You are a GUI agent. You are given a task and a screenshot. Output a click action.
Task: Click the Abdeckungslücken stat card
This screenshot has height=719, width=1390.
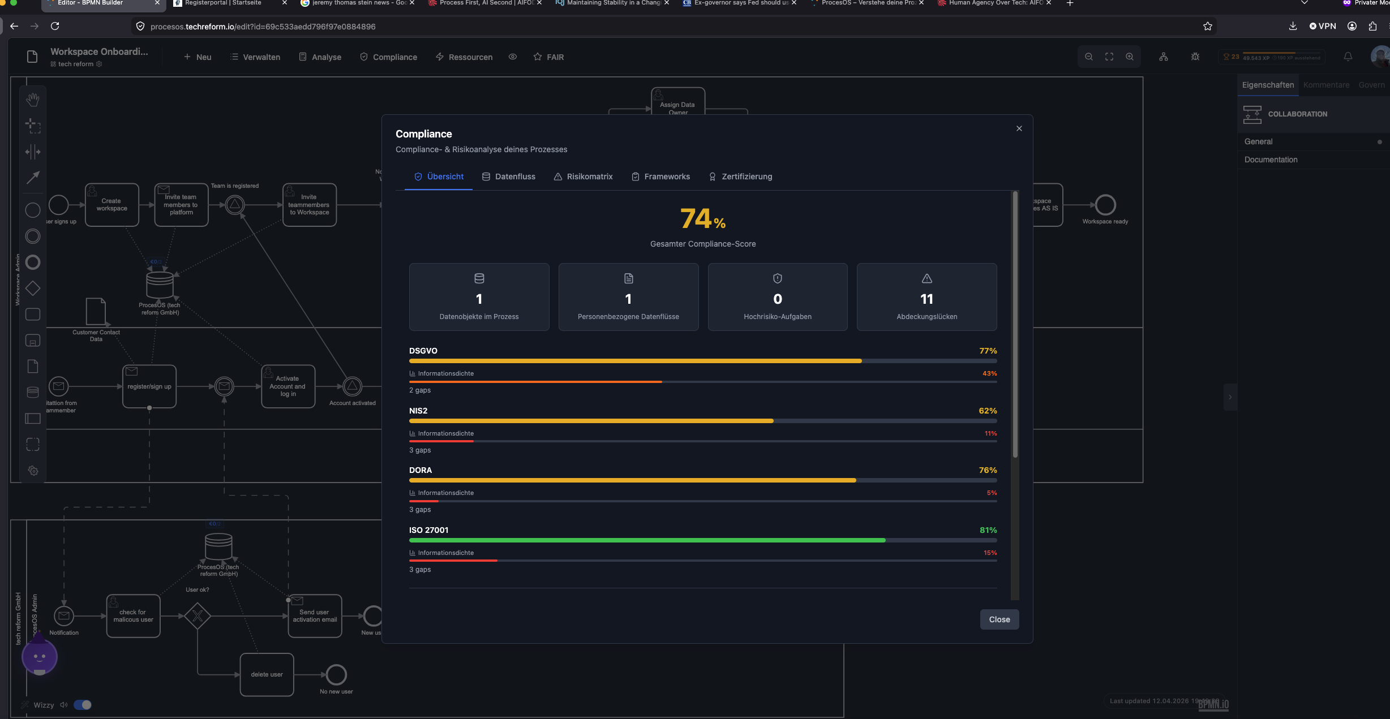tap(926, 297)
